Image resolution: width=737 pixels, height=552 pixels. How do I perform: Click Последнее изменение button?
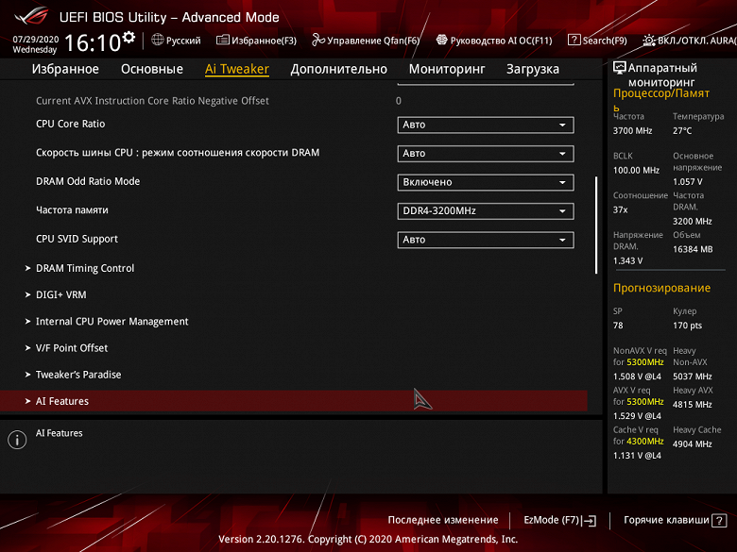pyautogui.click(x=443, y=520)
